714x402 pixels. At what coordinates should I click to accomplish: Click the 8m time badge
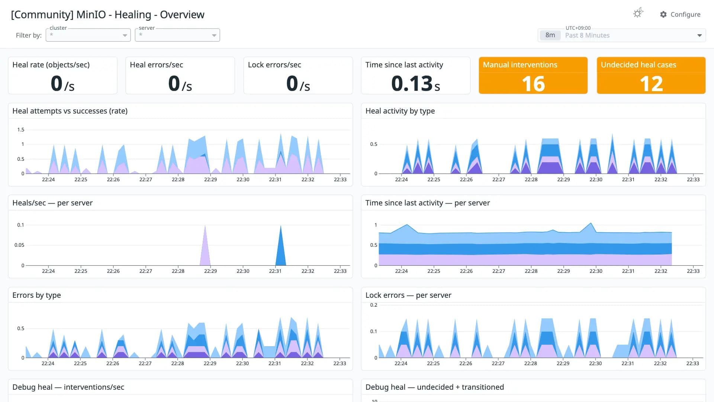click(550, 35)
